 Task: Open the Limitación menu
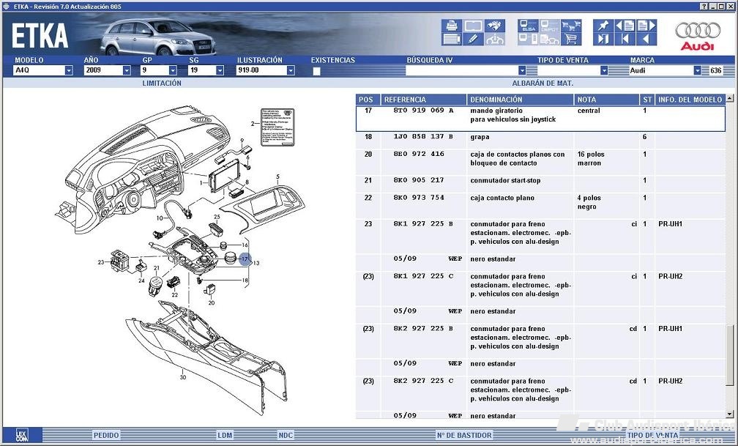(162, 83)
